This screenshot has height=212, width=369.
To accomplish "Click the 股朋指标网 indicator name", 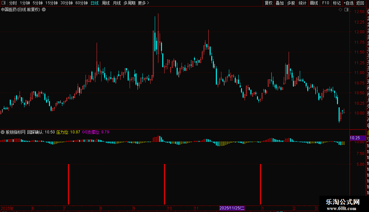I will [x=16, y=132].
